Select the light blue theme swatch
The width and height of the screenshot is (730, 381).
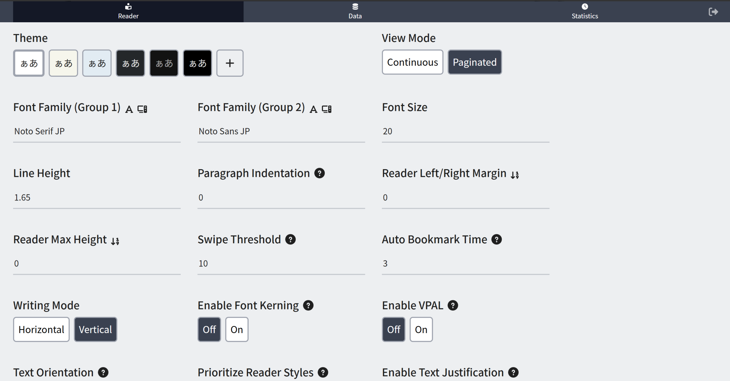[x=97, y=63]
